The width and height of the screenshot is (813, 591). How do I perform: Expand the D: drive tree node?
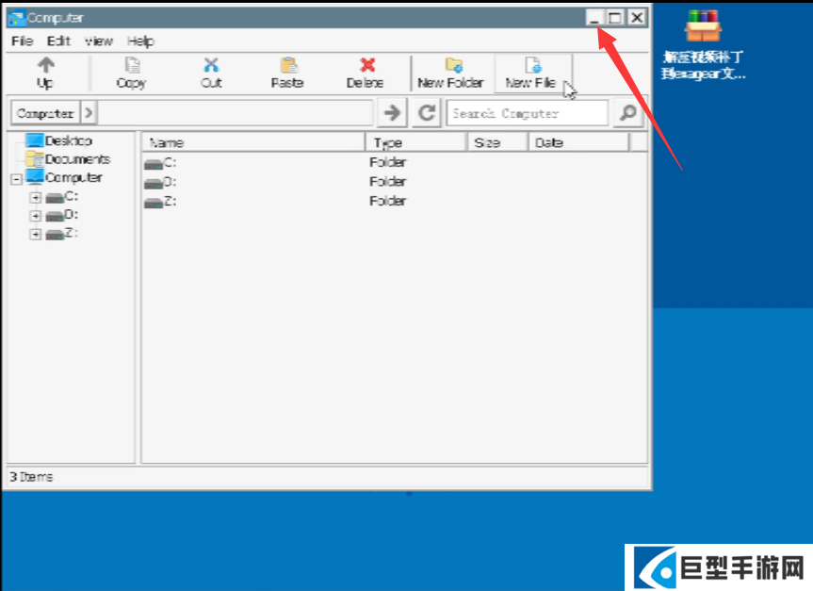(35, 216)
